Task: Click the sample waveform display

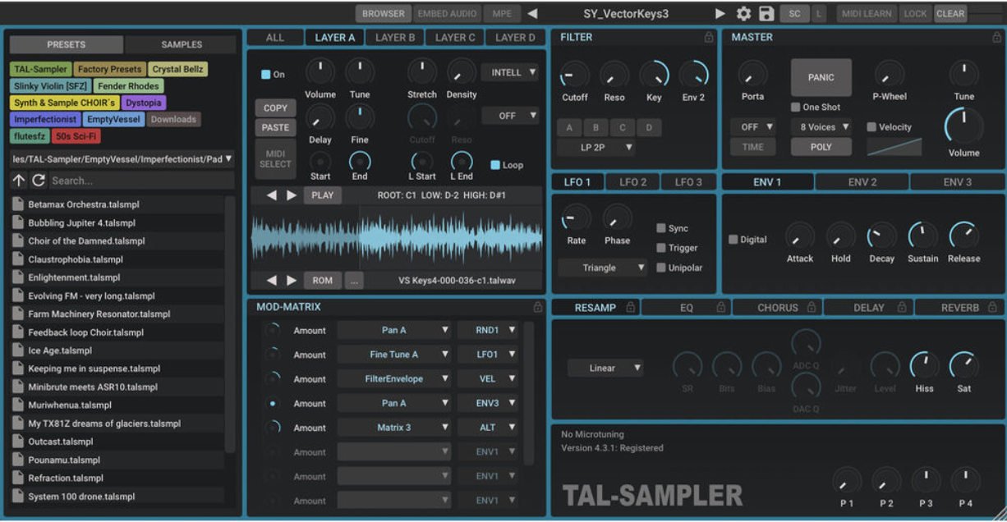Action: coord(396,238)
